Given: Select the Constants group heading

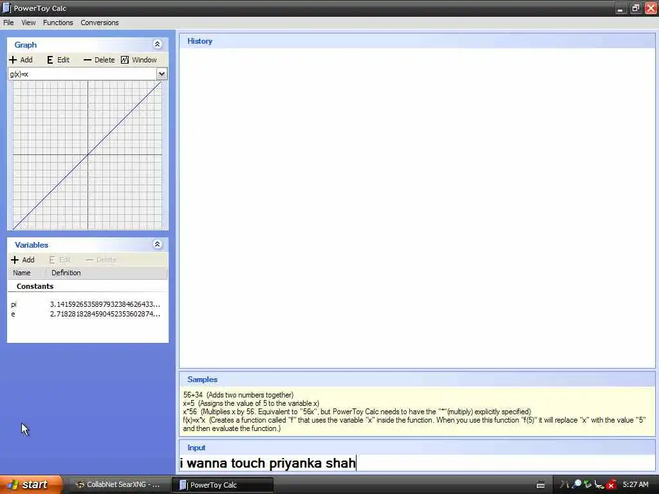Looking at the screenshot, I should pos(35,286).
